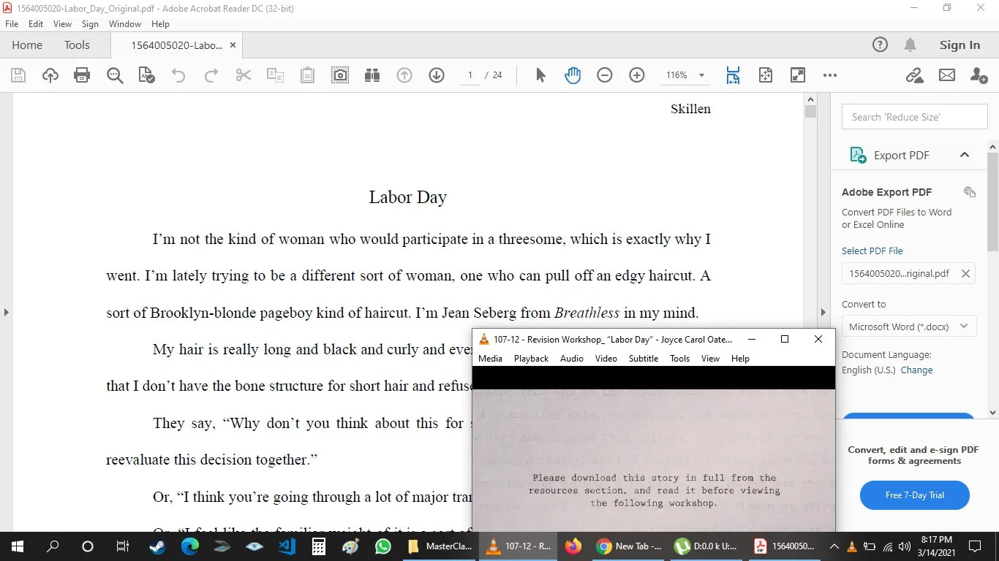Fit page to window with full page icon
Screen dimensions: 999x561
(x=766, y=75)
